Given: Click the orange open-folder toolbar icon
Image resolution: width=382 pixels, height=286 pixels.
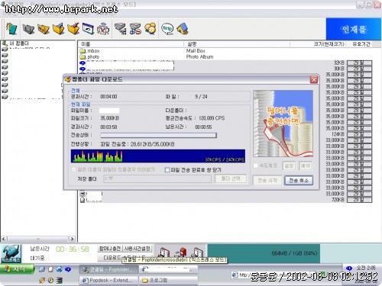Looking at the screenshot, I should [x=44, y=29].
